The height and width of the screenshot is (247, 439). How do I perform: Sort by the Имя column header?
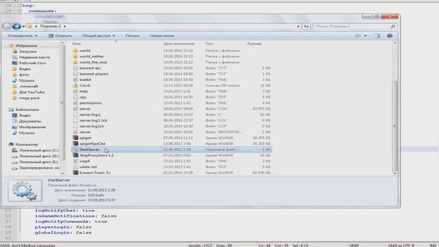pos(76,44)
